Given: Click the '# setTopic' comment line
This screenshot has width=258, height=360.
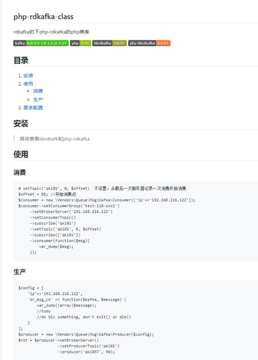Looking at the screenshot, I should (102, 189).
